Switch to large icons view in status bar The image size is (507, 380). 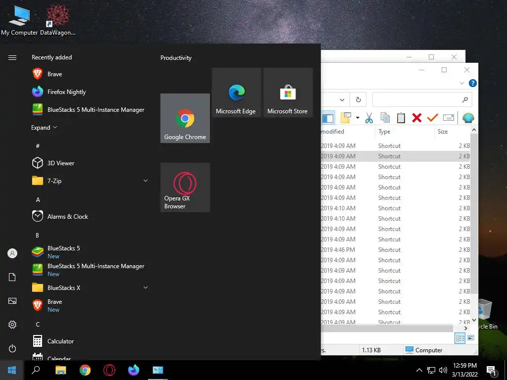click(471, 338)
